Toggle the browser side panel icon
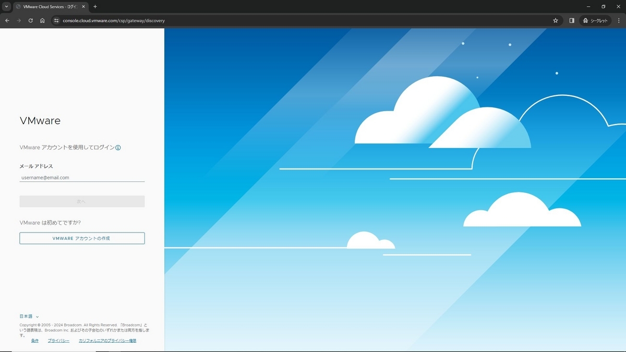Viewport: 626px width, 352px height. pos(572,20)
